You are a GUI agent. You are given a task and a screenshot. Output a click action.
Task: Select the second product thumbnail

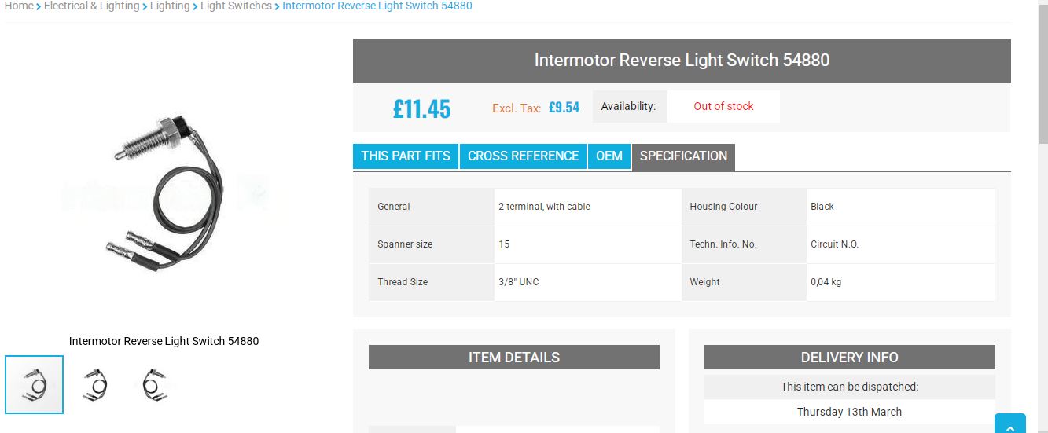click(95, 384)
